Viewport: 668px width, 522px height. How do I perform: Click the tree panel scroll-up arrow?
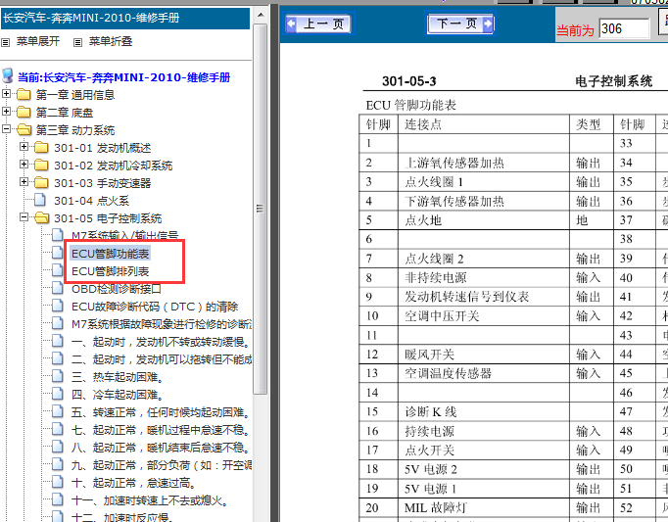pyautogui.click(x=261, y=16)
